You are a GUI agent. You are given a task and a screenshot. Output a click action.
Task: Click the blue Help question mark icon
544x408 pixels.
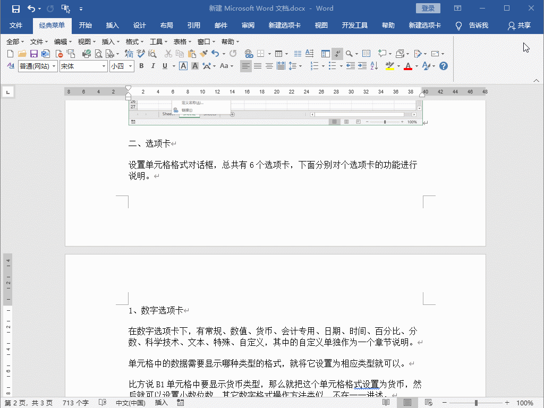pos(444,66)
